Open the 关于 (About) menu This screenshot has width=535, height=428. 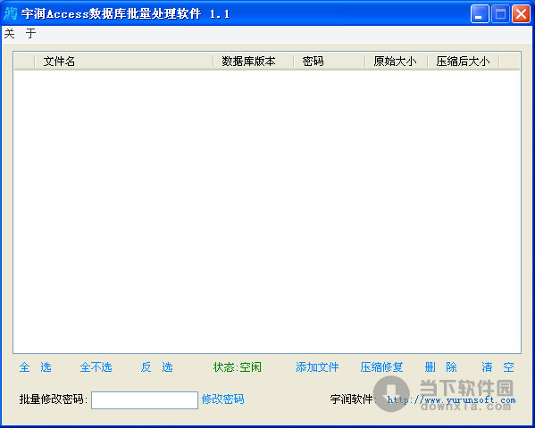coord(20,33)
